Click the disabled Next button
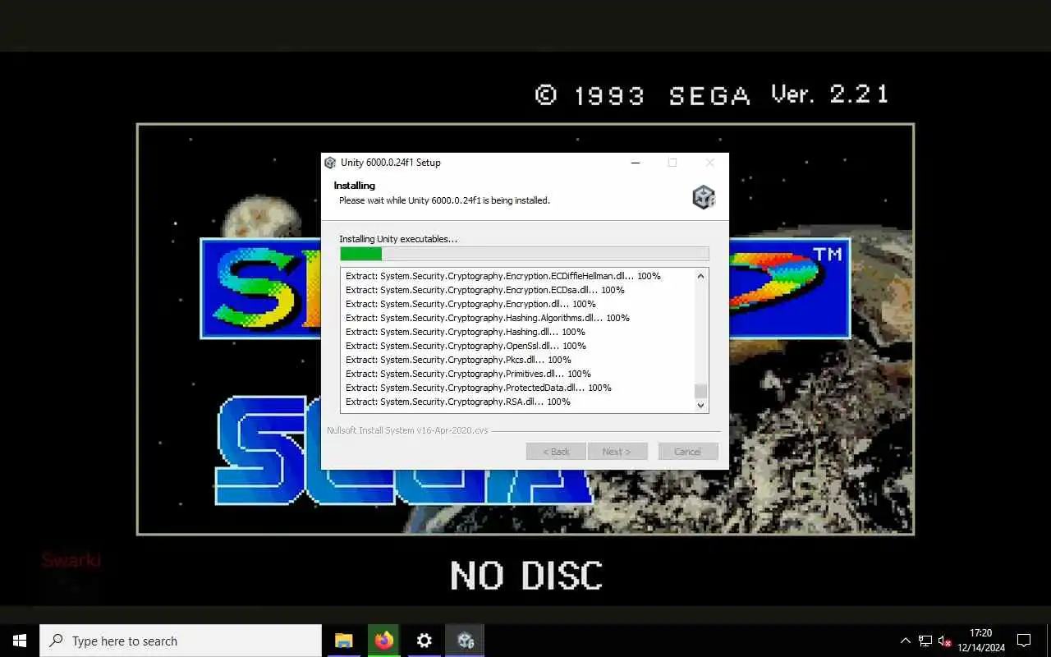The width and height of the screenshot is (1051, 657). click(x=617, y=452)
